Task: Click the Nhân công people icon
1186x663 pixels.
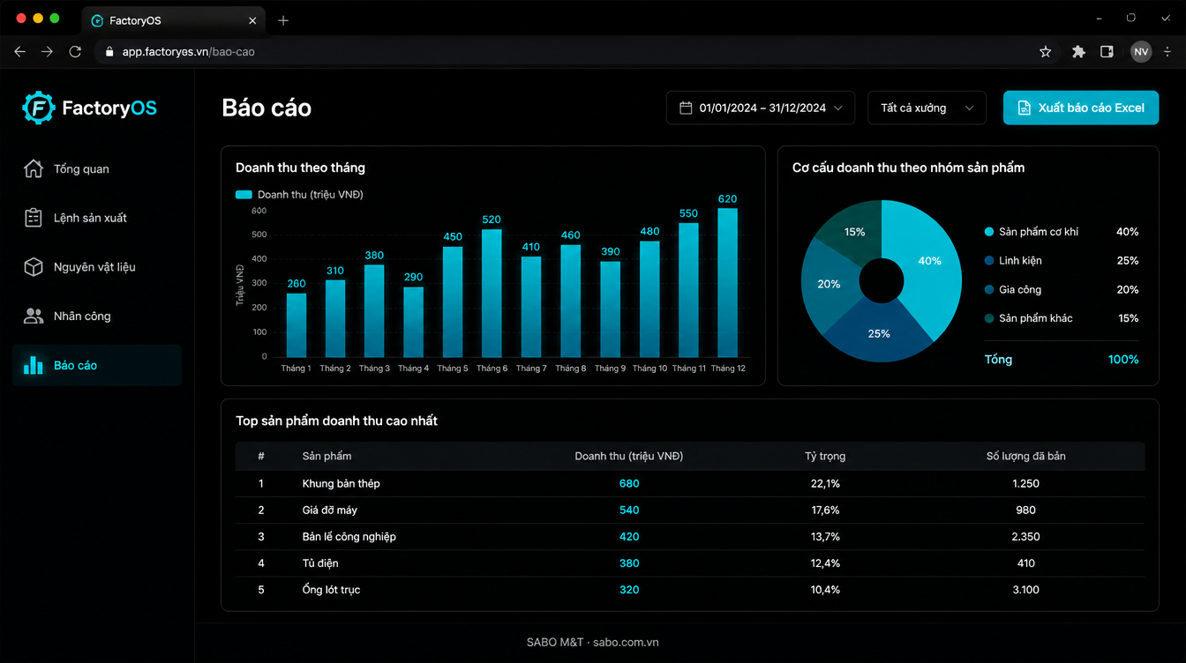Action: (x=34, y=316)
